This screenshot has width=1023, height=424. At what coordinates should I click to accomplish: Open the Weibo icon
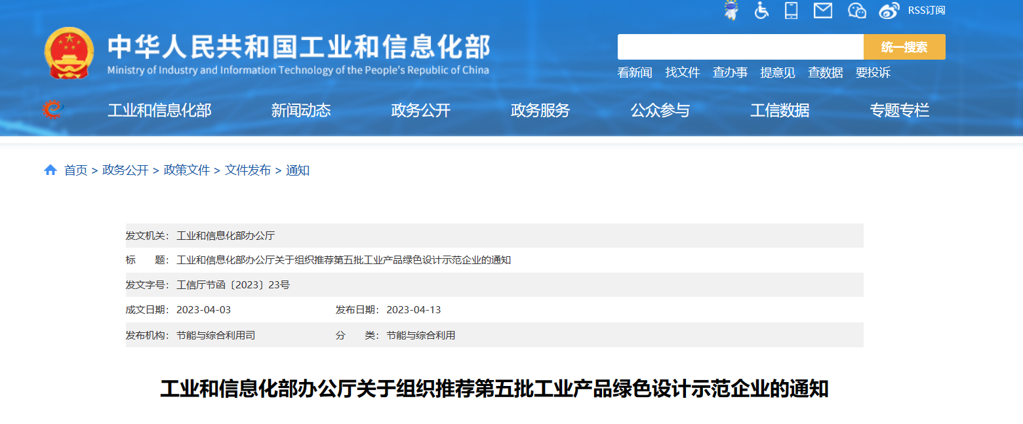[x=889, y=10]
